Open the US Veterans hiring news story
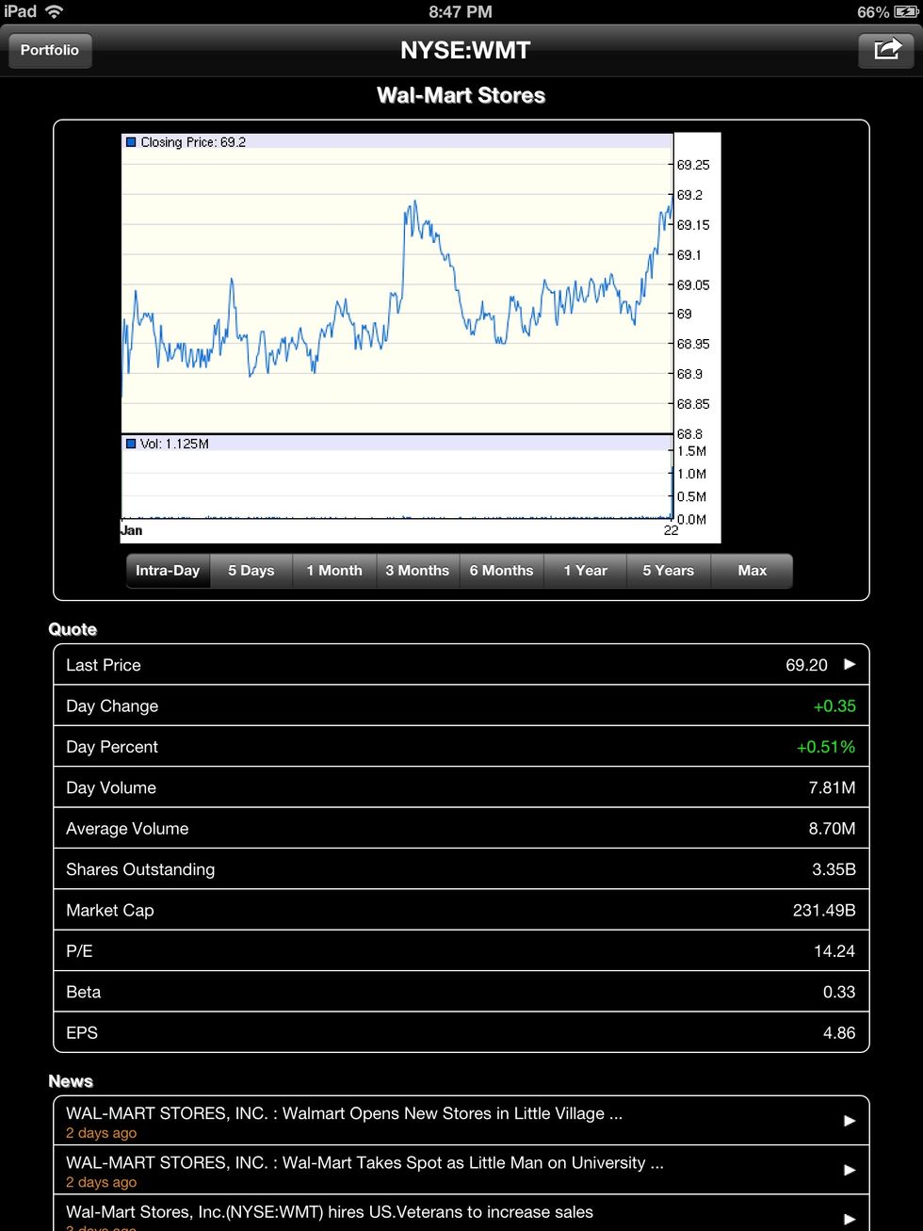The width and height of the screenshot is (923, 1231). coord(461,1213)
